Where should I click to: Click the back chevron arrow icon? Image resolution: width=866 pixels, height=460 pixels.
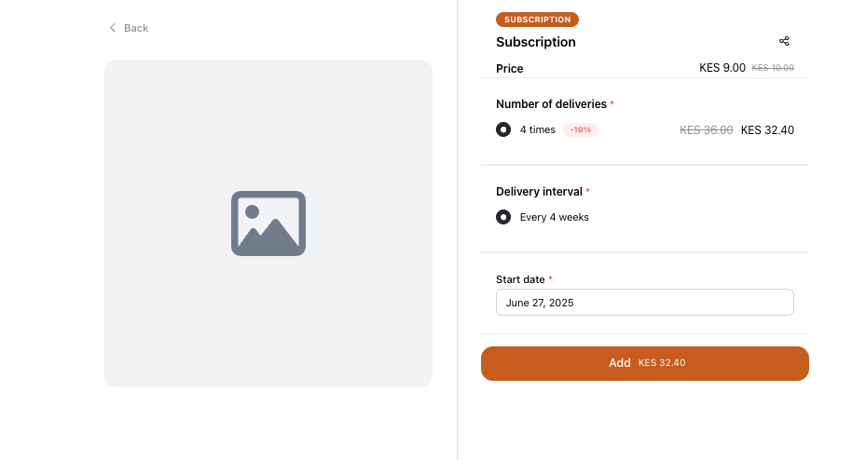pyautogui.click(x=113, y=28)
